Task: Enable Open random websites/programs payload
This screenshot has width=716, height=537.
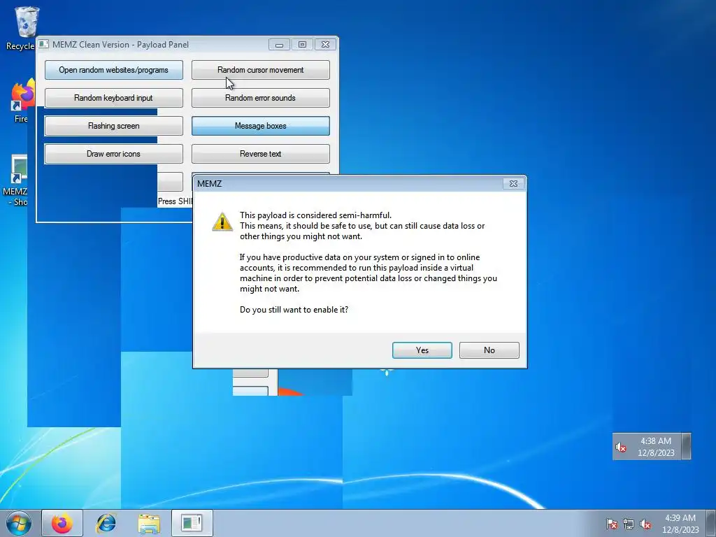Action: pos(114,70)
